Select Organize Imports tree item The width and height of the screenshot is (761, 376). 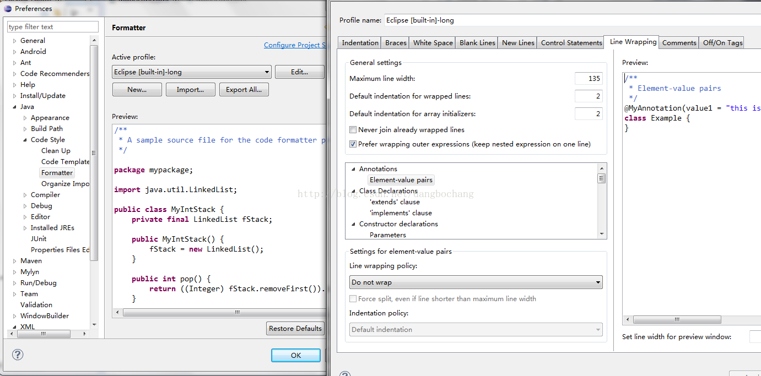tap(65, 184)
